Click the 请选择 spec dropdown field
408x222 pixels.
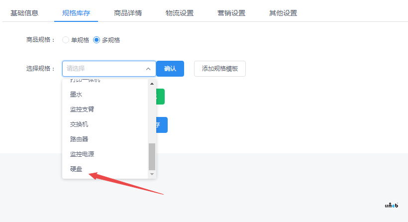[x=109, y=69]
